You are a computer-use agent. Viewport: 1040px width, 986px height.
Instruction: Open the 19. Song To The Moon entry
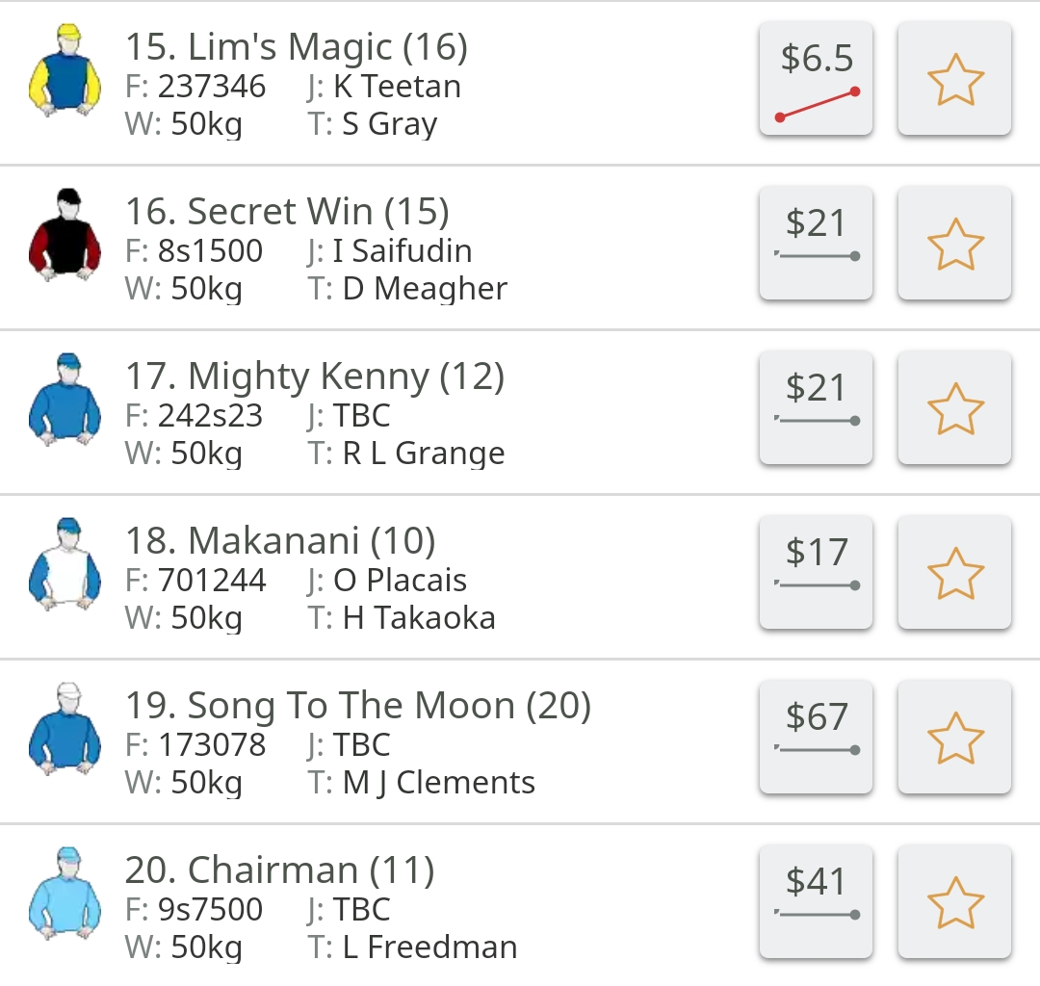[x=520, y=741]
